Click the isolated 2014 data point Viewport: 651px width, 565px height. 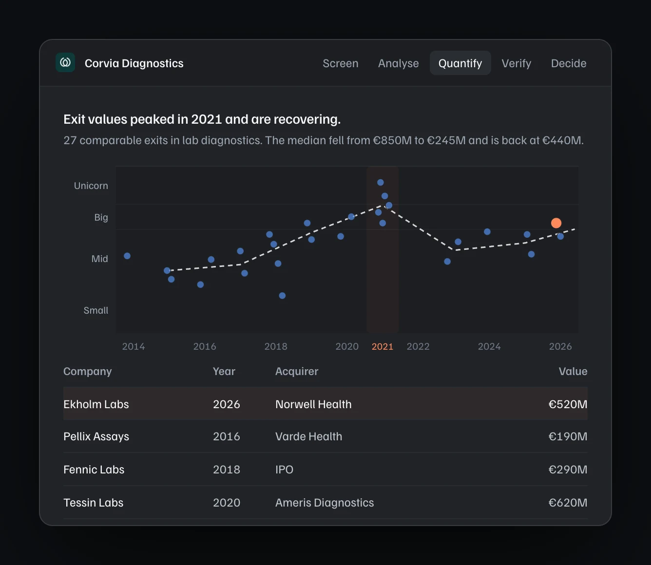(x=127, y=256)
